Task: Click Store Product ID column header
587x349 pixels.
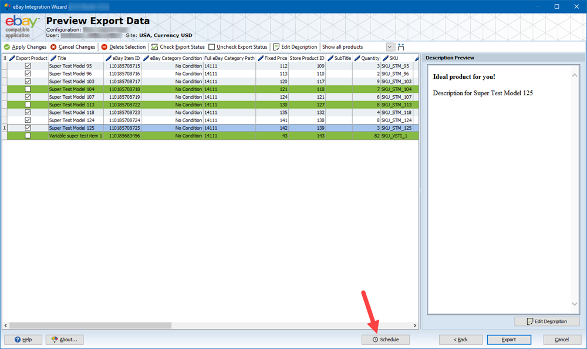Action: click(x=307, y=58)
